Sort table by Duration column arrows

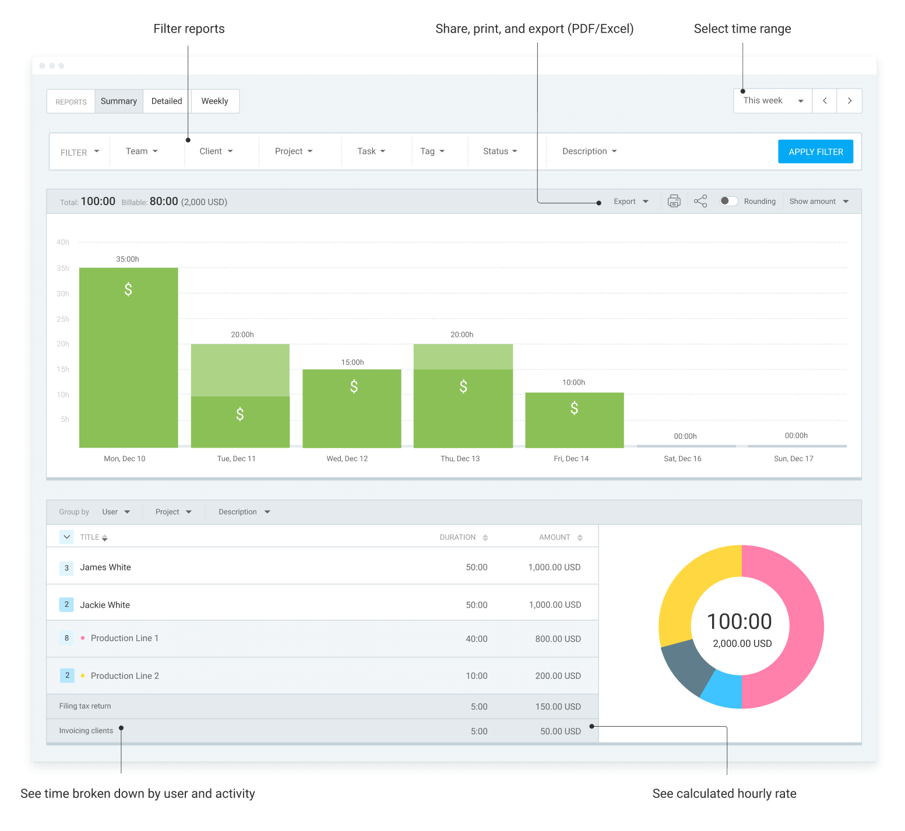point(485,537)
